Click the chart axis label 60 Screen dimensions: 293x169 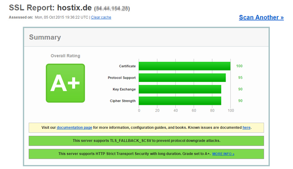[x=194, y=110]
